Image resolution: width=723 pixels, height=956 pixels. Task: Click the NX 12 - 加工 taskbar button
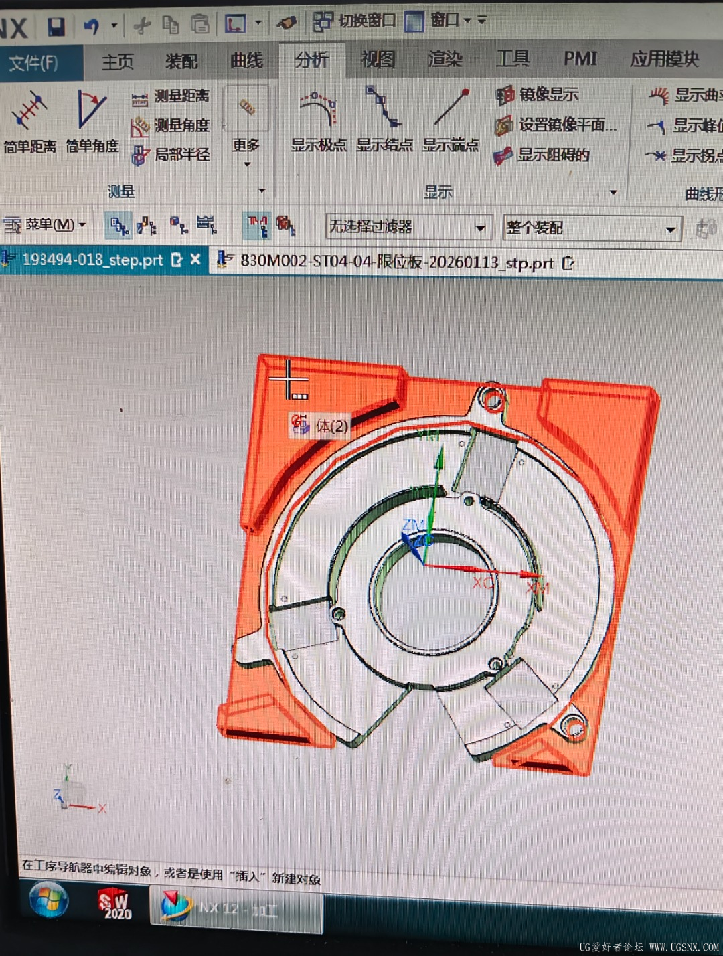(x=237, y=908)
